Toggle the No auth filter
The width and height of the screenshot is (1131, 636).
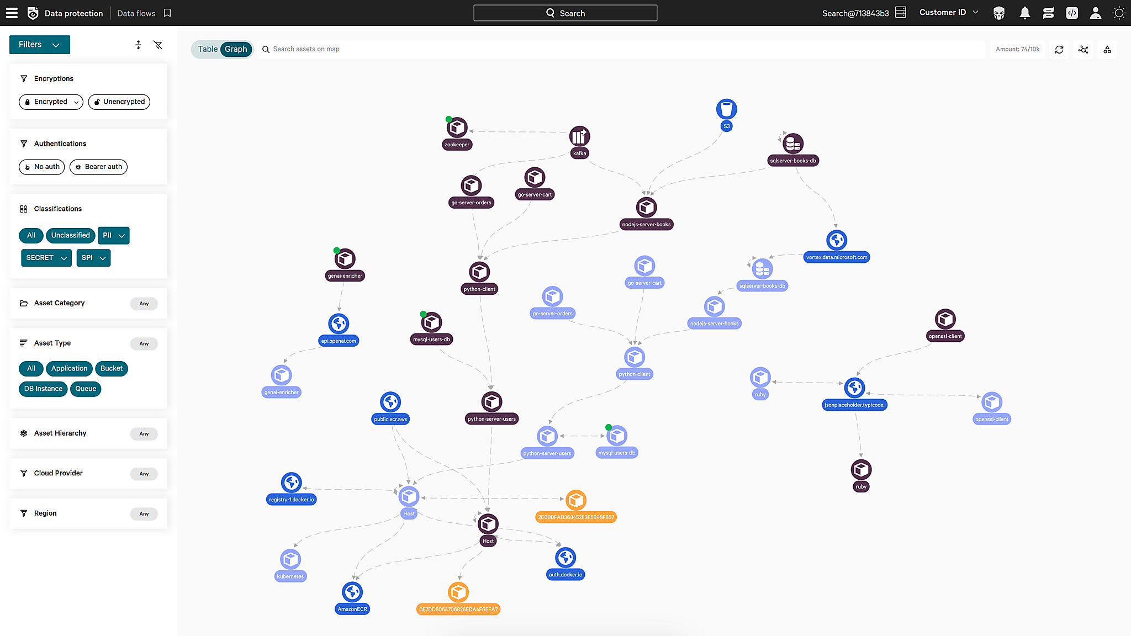(x=42, y=167)
